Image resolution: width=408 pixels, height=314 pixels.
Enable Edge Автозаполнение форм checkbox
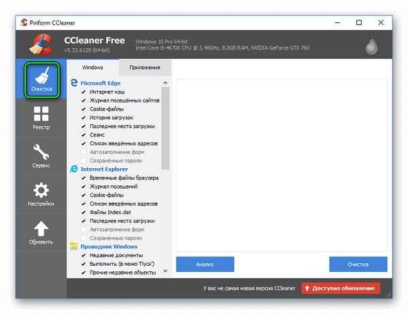point(84,152)
